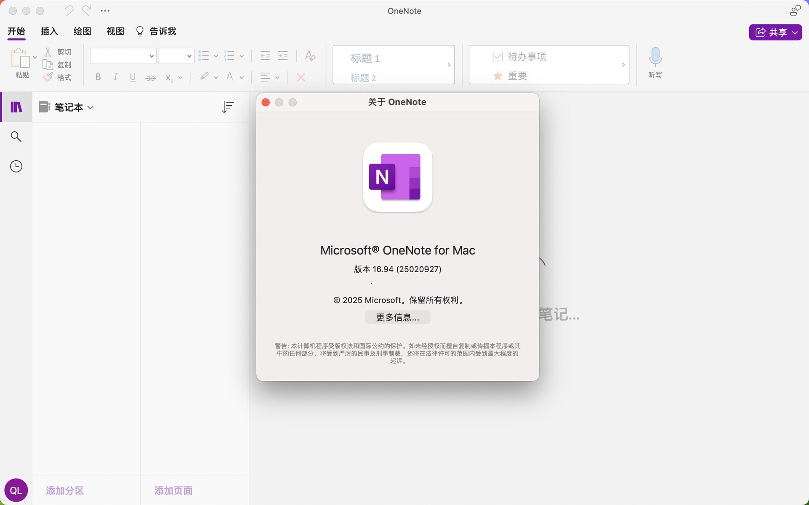The width and height of the screenshot is (809, 505).
Task: Click the paragraph alignment icon
Action: point(265,77)
